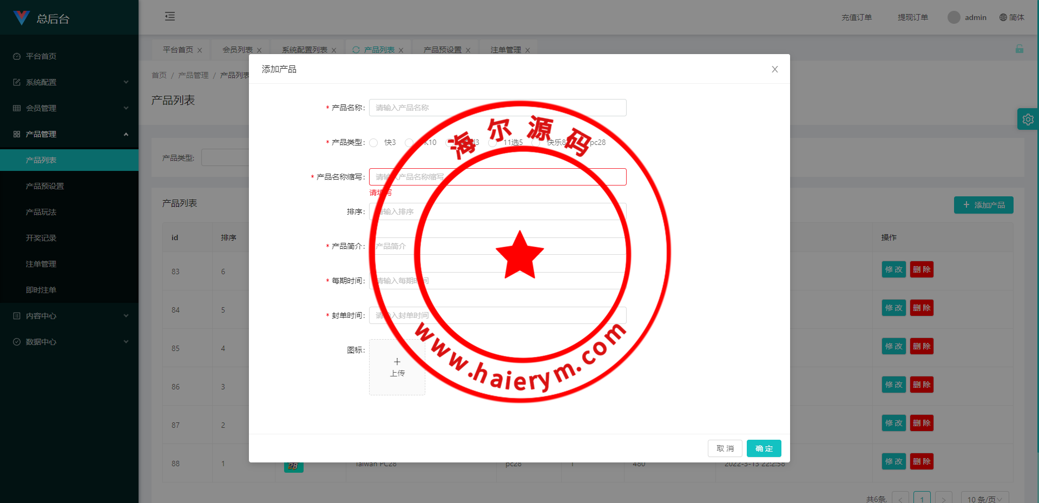Click the sidebar collapse hamburger icon

click(x=170, y=16)
